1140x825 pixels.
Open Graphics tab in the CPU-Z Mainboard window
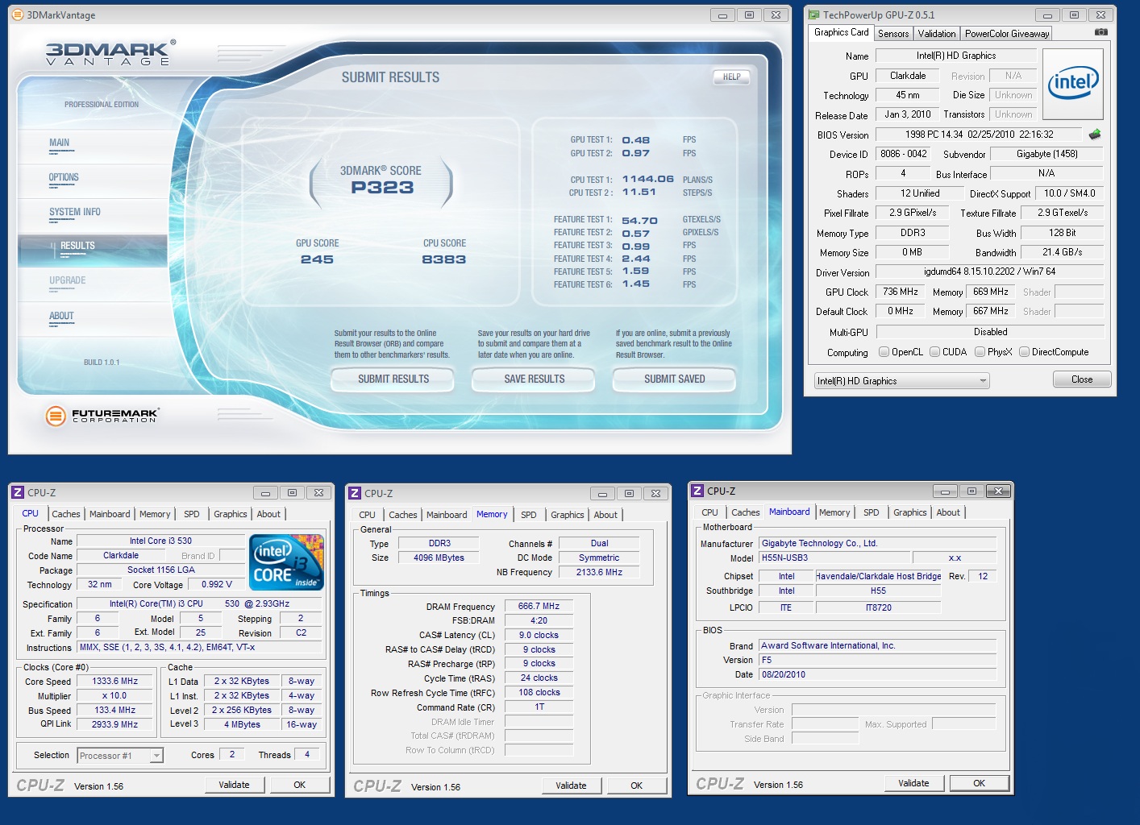(x=910, y=512)
